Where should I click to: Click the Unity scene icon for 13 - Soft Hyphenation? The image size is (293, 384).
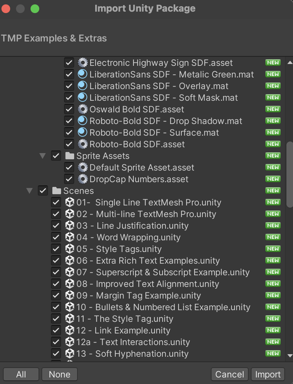[x=70, y=353]
